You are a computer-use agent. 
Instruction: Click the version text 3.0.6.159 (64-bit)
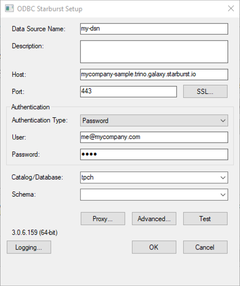pyautogui.click(x=35, y=232)
